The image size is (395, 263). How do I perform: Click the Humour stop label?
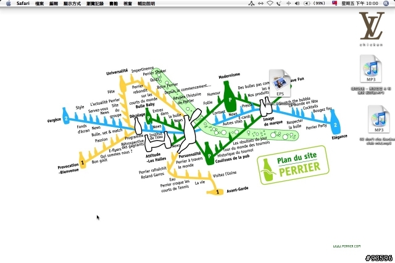(x=214, y=94)
